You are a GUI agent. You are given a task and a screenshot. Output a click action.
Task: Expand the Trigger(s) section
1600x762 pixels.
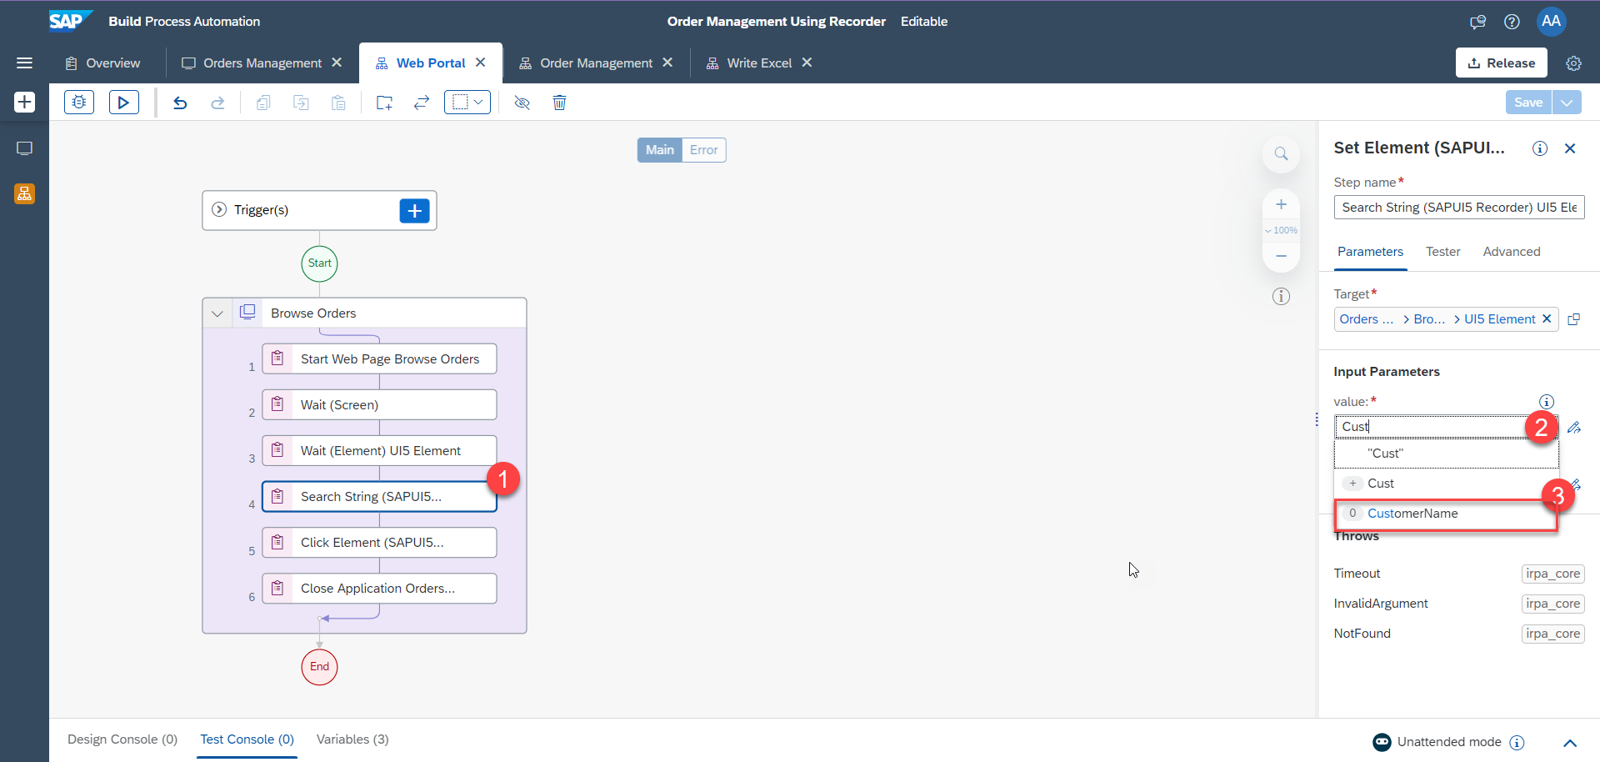(x=219, y=210)
